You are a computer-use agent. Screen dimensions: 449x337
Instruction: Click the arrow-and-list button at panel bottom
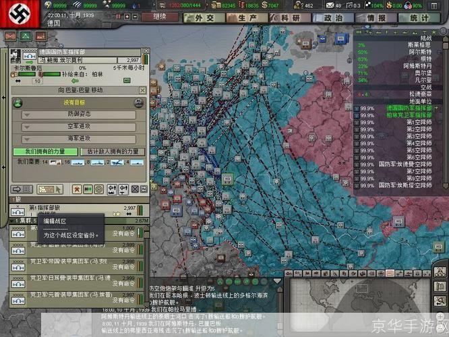(22, 189)
